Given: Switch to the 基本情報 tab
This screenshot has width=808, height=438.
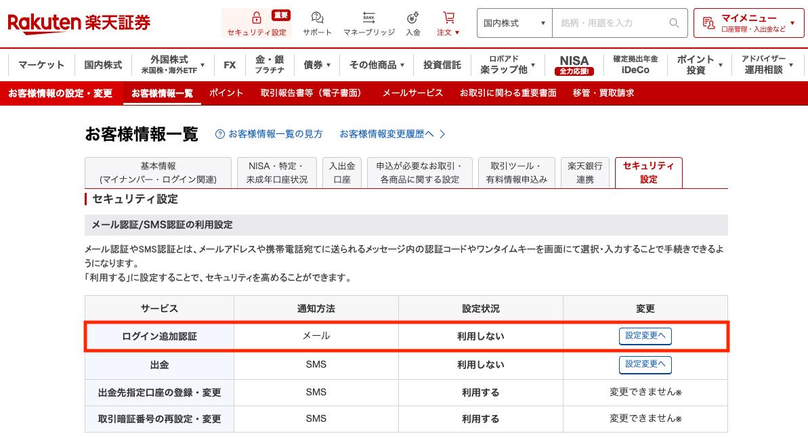Looking at the screenshot, I should click(158, 173).
